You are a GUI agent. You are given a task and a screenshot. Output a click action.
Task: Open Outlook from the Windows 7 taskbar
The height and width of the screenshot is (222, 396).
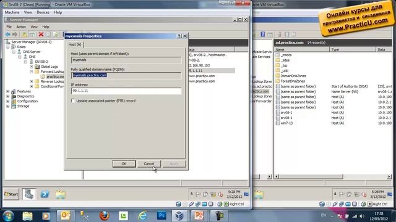point(66,216)
